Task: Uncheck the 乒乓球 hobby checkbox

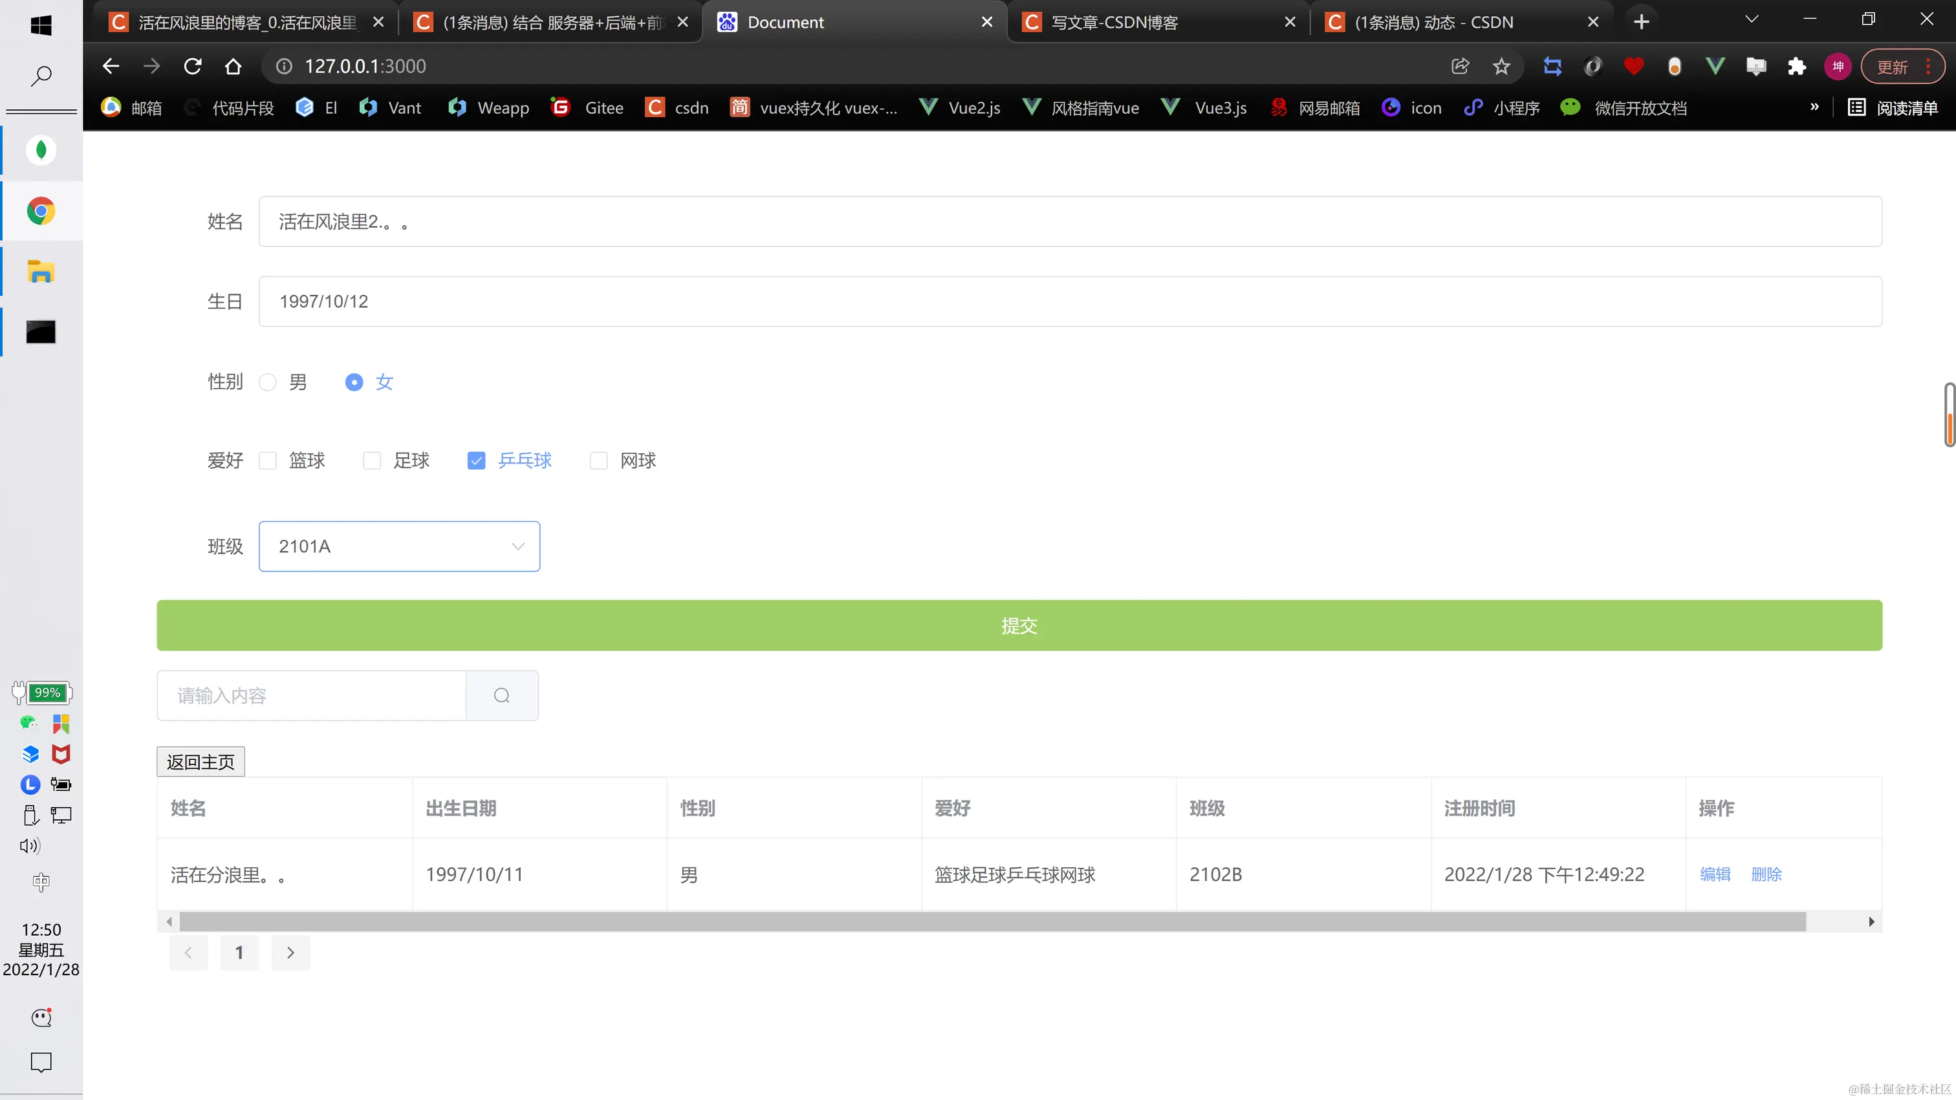Action: coord(476,461)
